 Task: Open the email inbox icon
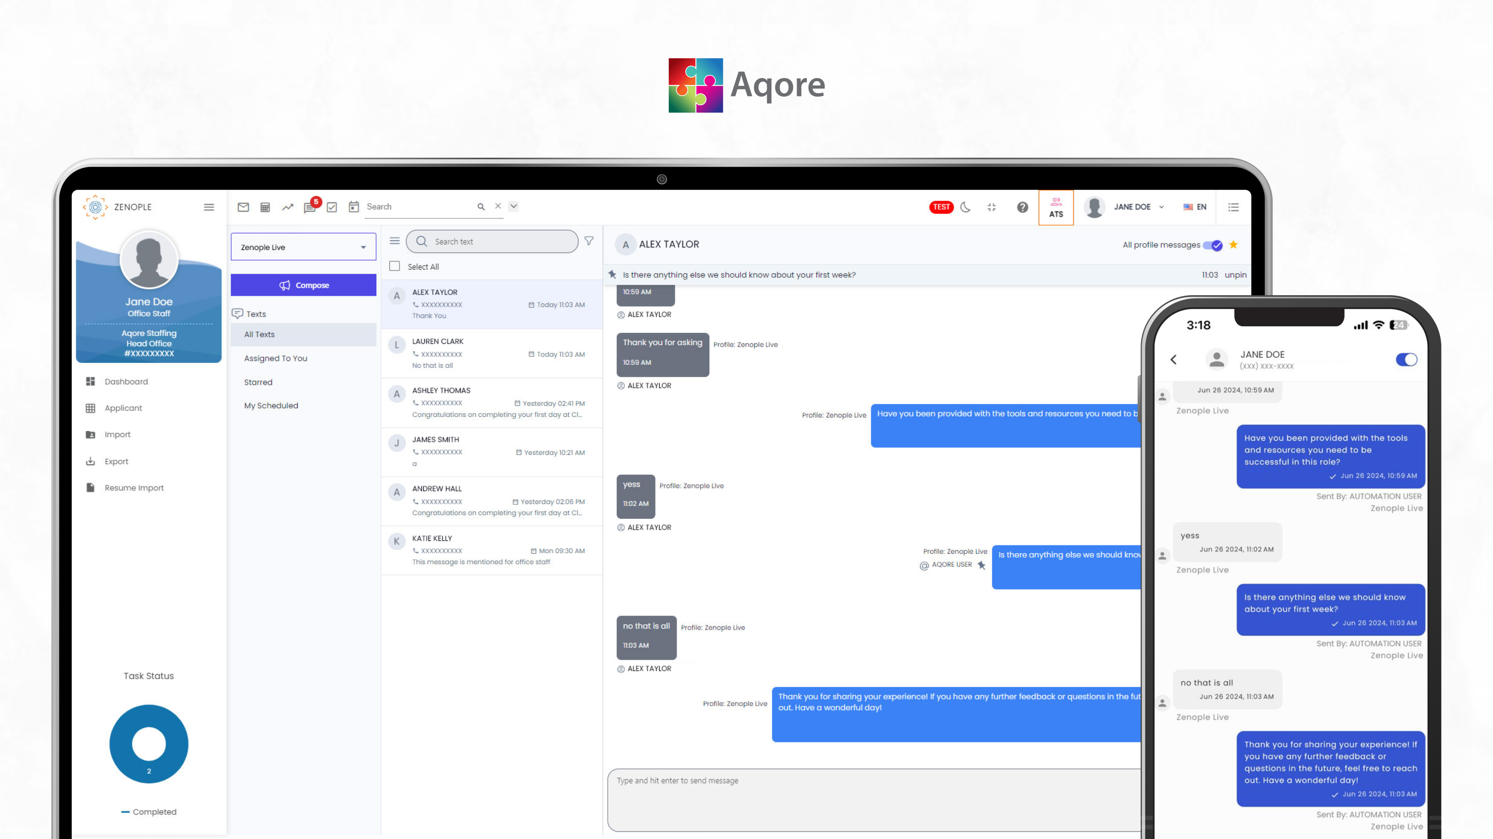point(243,207)
